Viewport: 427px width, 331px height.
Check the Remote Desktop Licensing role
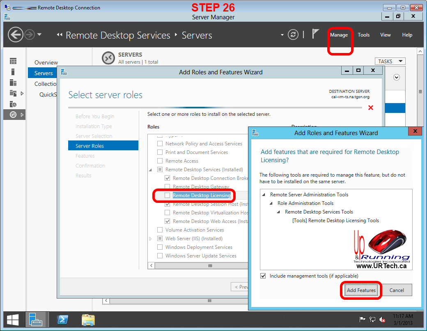[x=168, y=195]
